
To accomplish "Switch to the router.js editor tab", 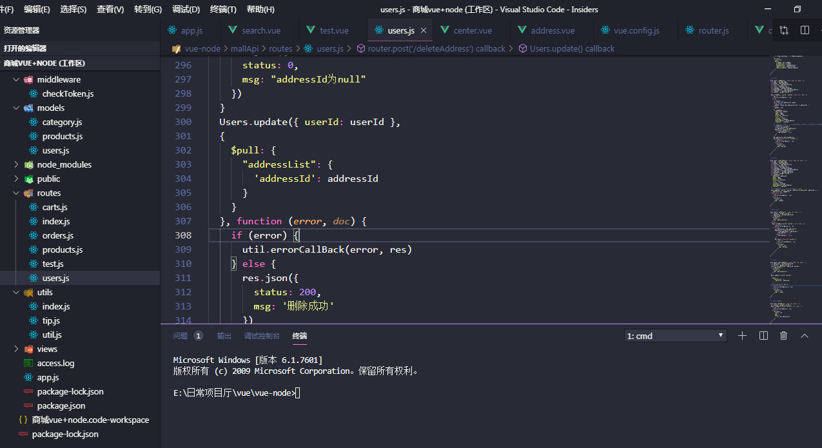I will click(x=713, y=30).
